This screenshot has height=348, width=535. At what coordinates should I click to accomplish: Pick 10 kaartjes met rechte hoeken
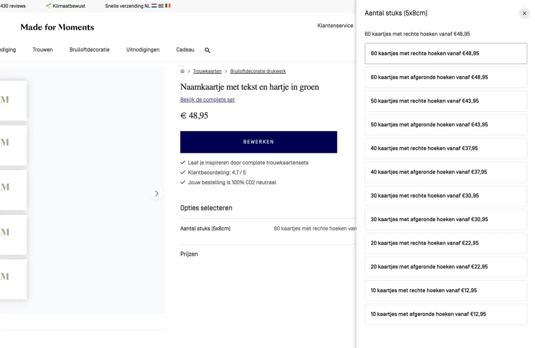point(446,291)
